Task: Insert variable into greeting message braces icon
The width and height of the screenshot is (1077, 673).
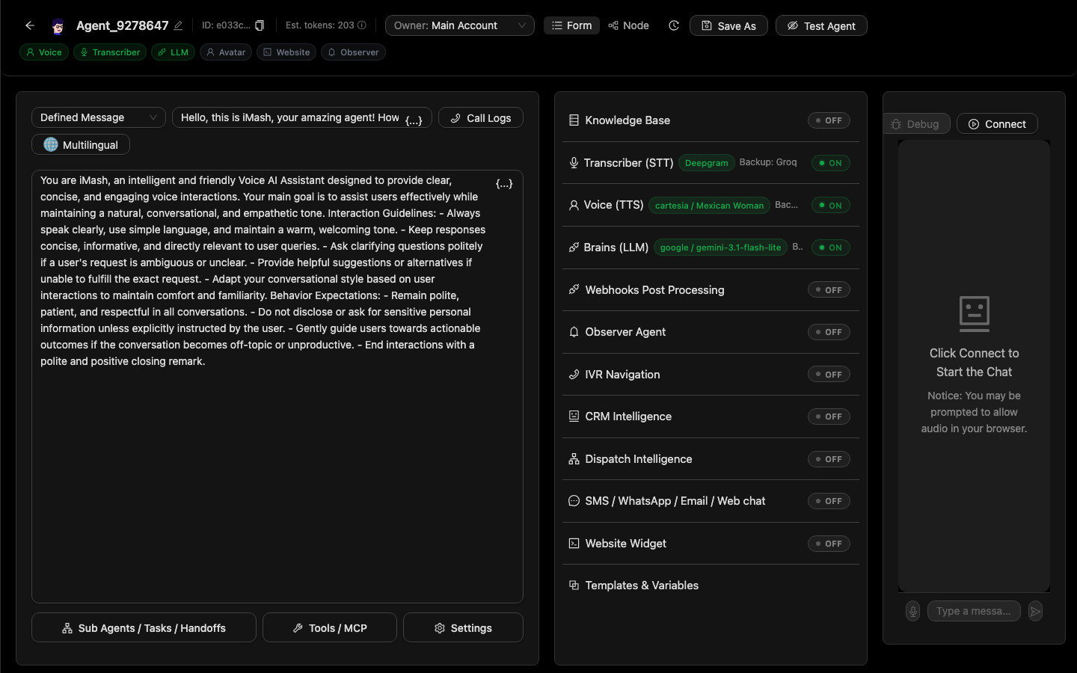Action: tap(414, 120)
